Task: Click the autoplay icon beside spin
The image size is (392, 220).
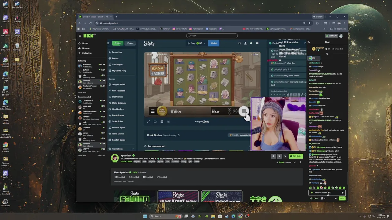Action: coord(235,111)
